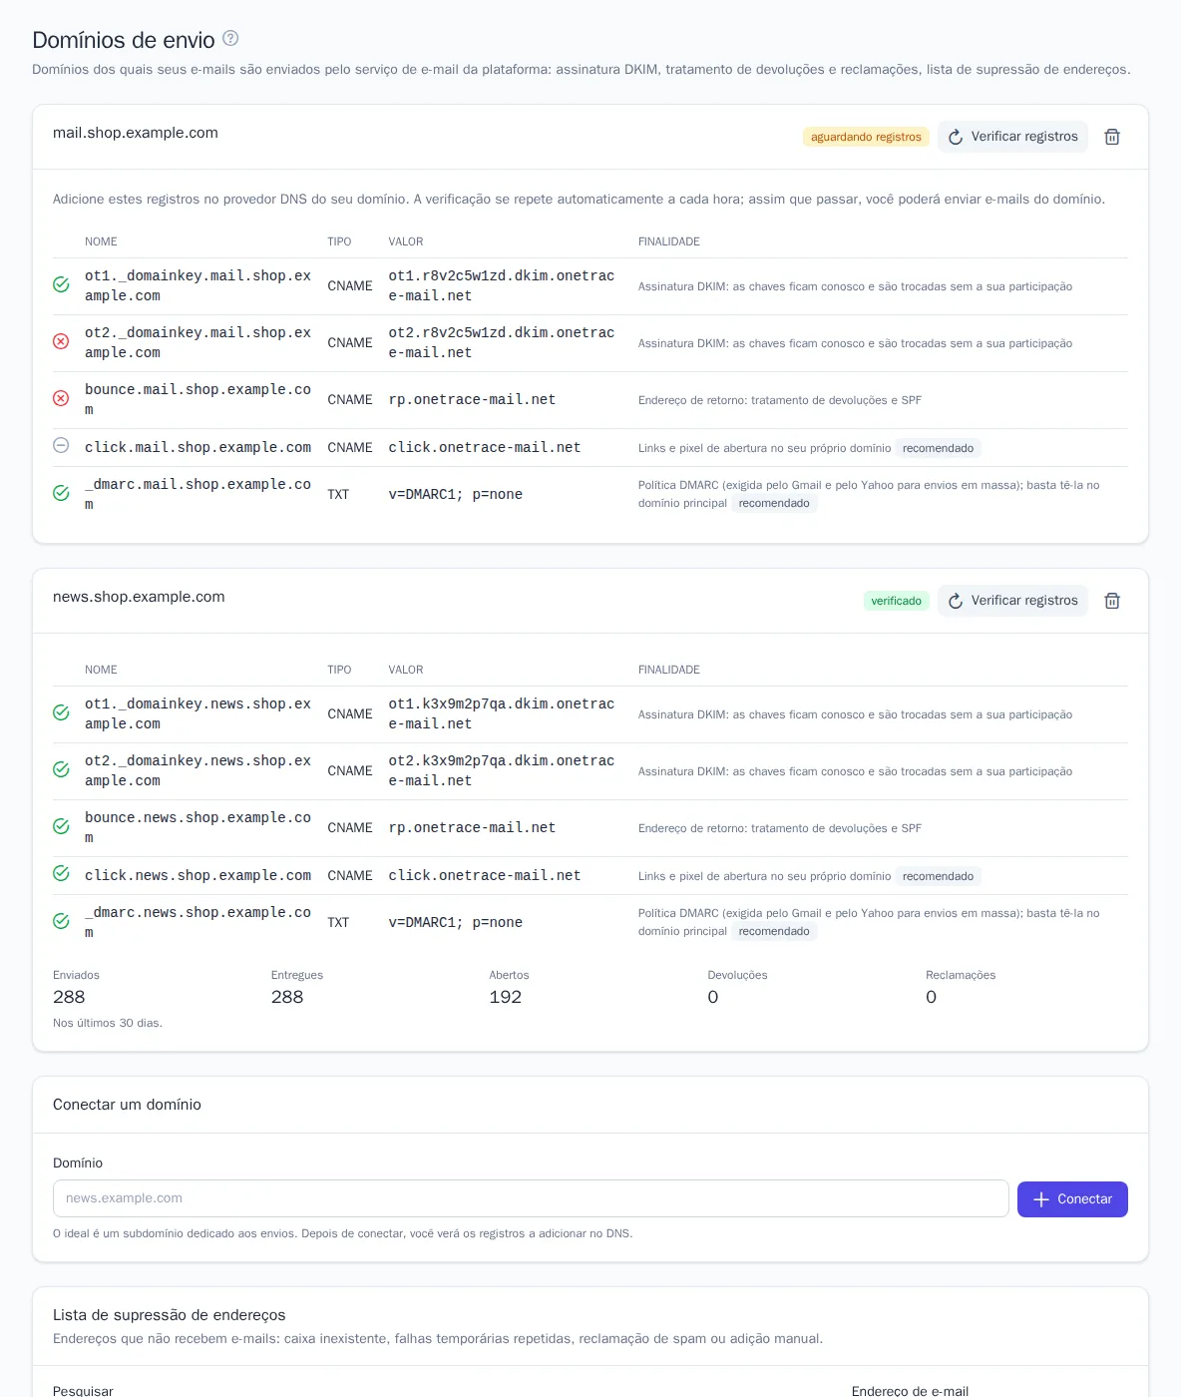Screen dimensions: 1181x1397
Task: Verify records for news.shop.example.com
Action: [x=1012, y=601]
